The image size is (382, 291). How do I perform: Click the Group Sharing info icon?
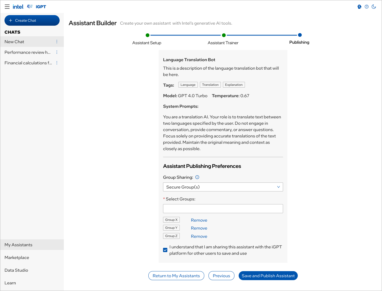(x=197, y=177)
